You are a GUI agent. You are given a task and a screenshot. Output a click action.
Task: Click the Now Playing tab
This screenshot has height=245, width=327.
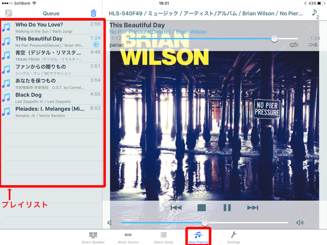coord(198,237)
